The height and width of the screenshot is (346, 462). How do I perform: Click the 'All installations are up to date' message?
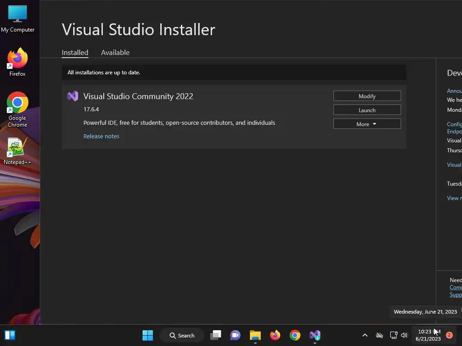click(x=104, y=73)
